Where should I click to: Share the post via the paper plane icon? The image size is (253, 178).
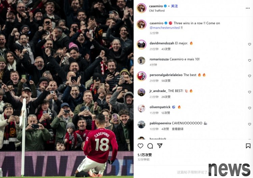click(160, 146)
